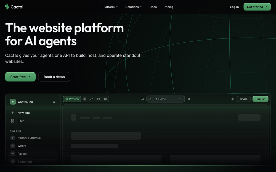Switch to the Preview tab
This screenshot has height=172, width=276.
[x=72, y=99]
